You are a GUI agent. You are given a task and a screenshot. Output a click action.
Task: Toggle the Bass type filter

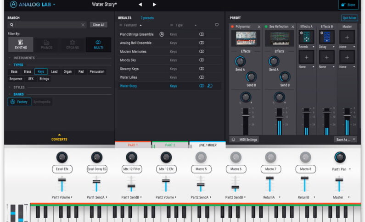pyautogui.click(x=14, y=71)
